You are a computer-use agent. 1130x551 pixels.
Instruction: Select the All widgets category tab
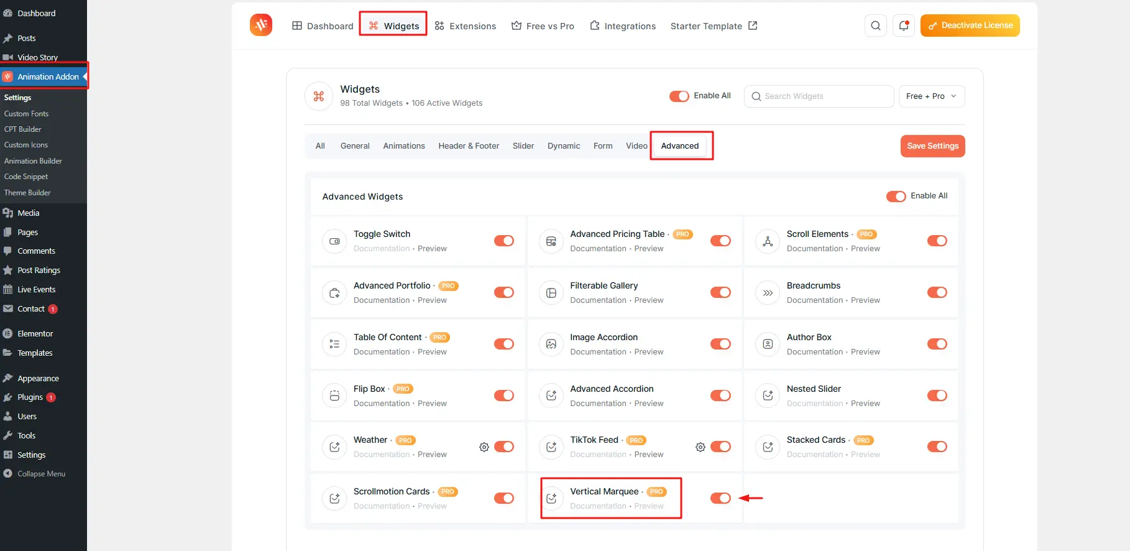click(320, 146)
